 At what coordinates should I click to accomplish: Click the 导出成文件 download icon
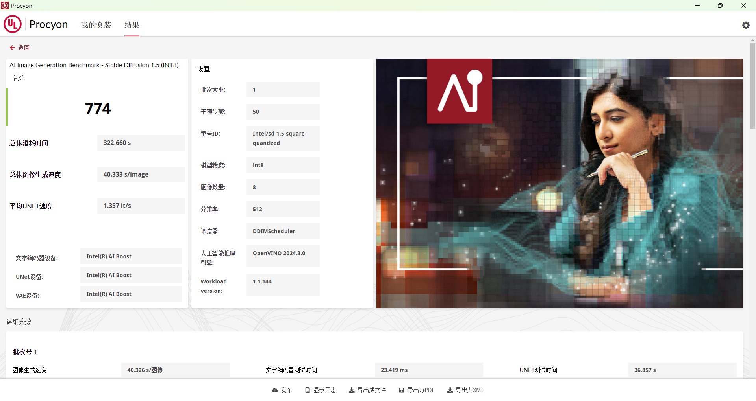click(x=352, y=390)
